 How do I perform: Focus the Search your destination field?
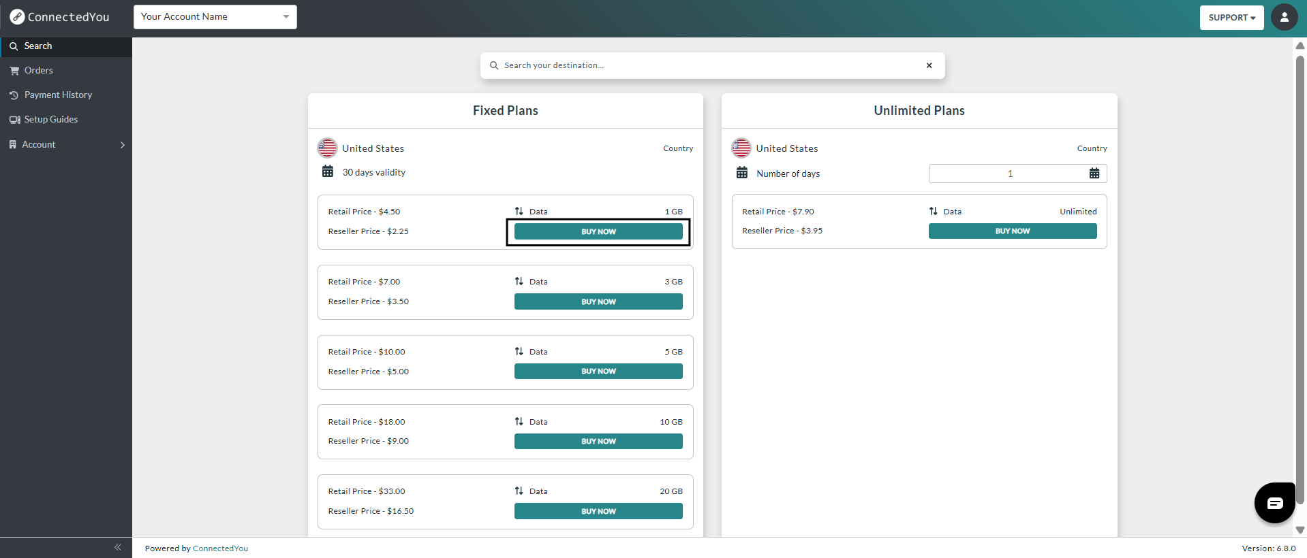point(709,65)
